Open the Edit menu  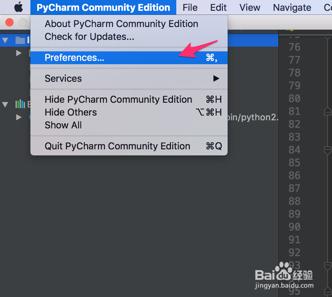click(x=218, y=7)
